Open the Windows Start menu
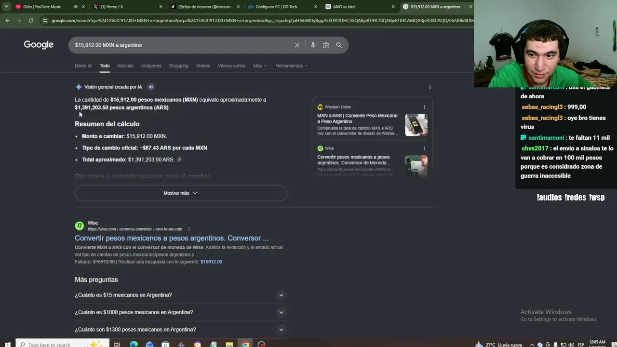 pyautogui.click(x=7, y=344)
